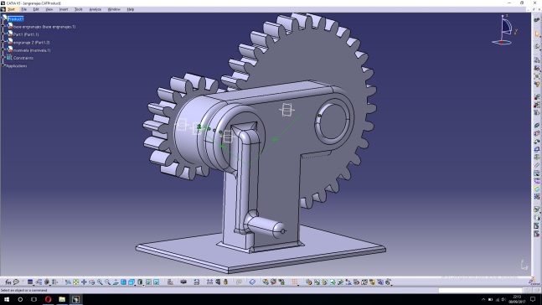The height and width of the screenshot is (305, 542).
Task: Choose the Select arrow tool in right toolbar
Action: [x=537, y=34]
